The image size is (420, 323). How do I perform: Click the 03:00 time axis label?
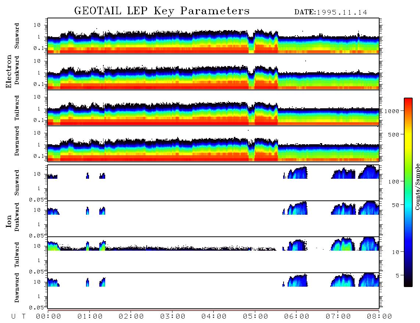173,317
